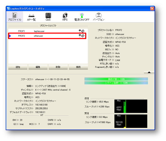
Task: Click the IP address 192.168.3.100
Action: 41,105
